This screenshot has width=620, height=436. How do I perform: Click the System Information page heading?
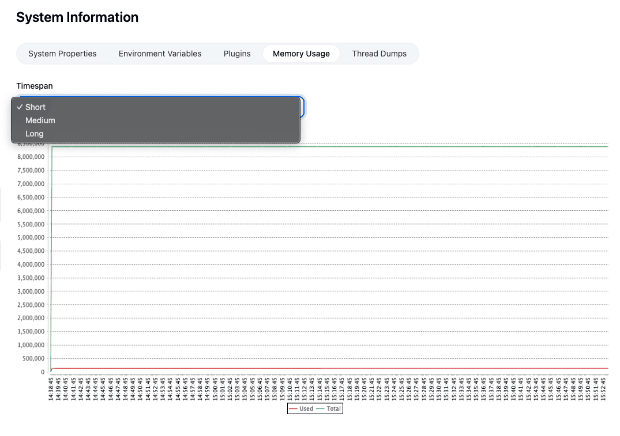click(x=77, y=17)
